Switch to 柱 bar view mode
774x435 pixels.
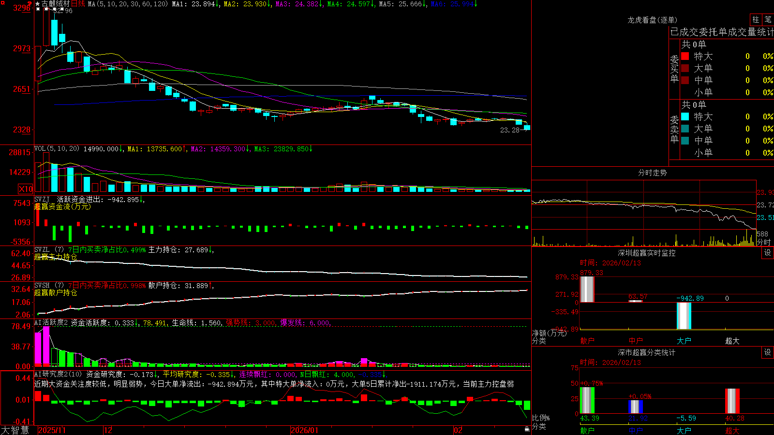[x=756, y=19]
